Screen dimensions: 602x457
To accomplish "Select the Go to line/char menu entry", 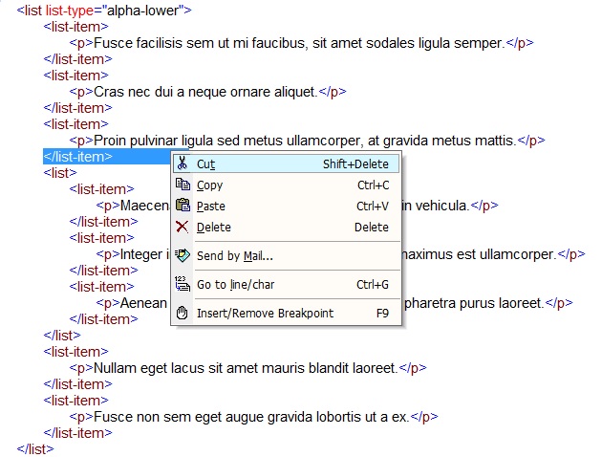I will [x=234, y=284].
